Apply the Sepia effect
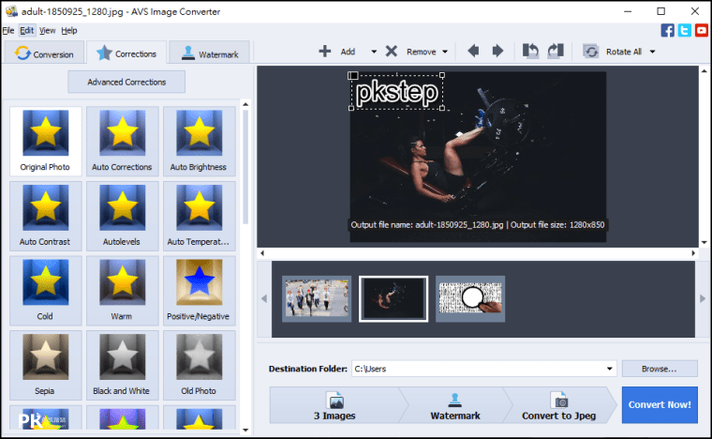The height and width of the screenshot is (439, 712). pyautogui.click(x=45, y=365)
